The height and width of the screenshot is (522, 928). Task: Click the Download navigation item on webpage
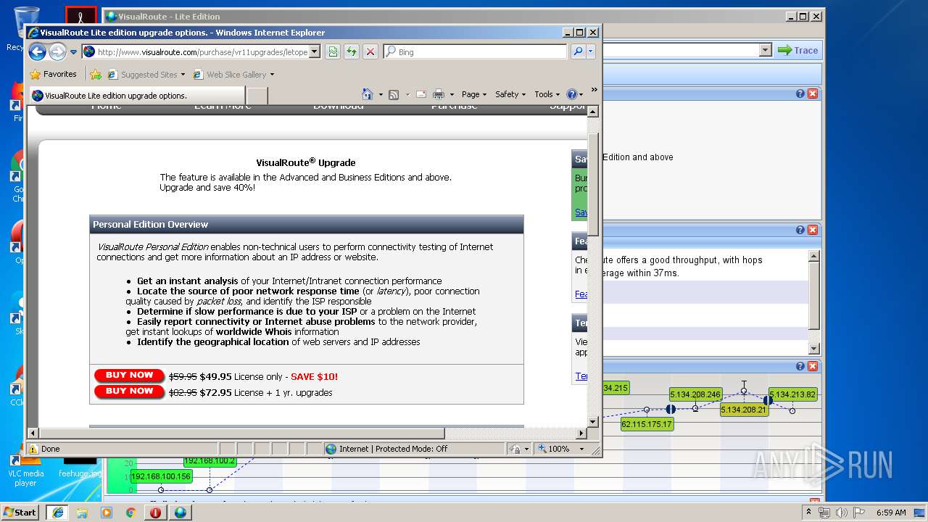[x=338, y=107]
